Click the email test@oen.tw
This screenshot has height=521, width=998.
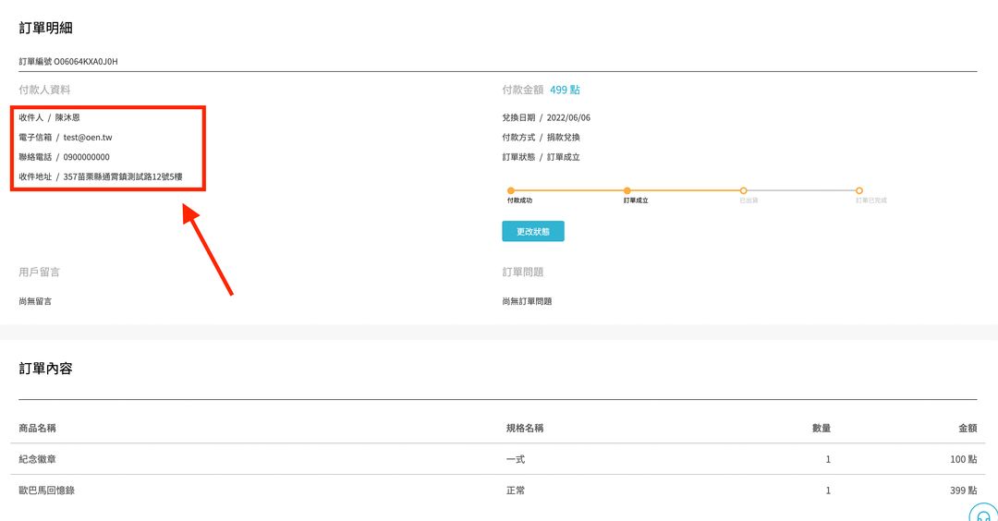(88, 138)
